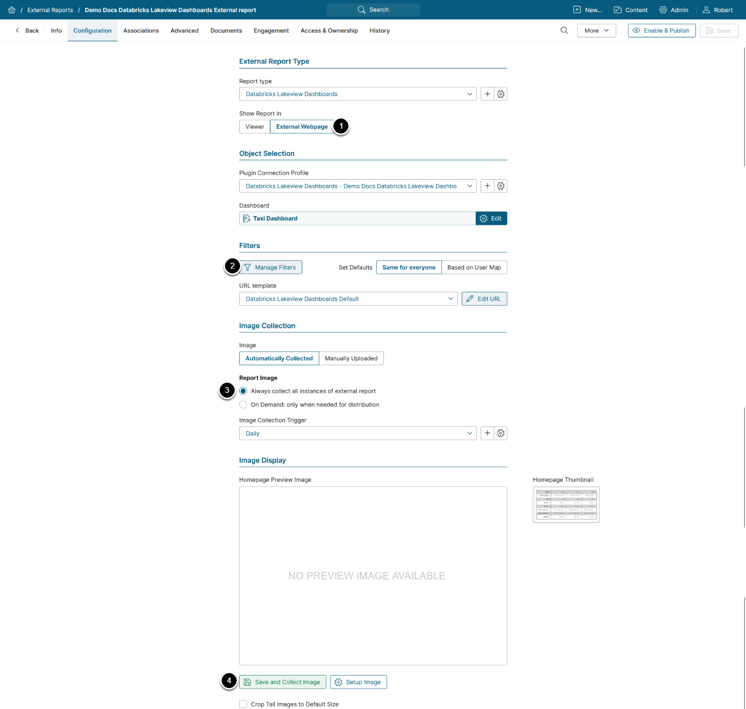Click the Taxi Dashboard field
Image resolution: width=746 pixels, height=709 pixels.
tap(357, 219)
